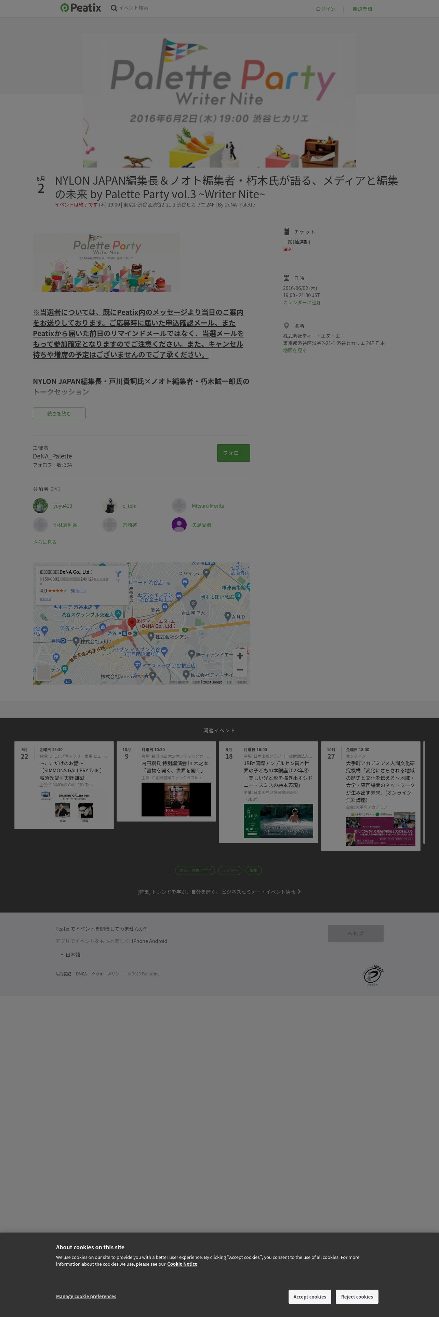Click the avatar next to Mitsuru Morita
This screenshot has width=439, height=1317.
[179, 506]
